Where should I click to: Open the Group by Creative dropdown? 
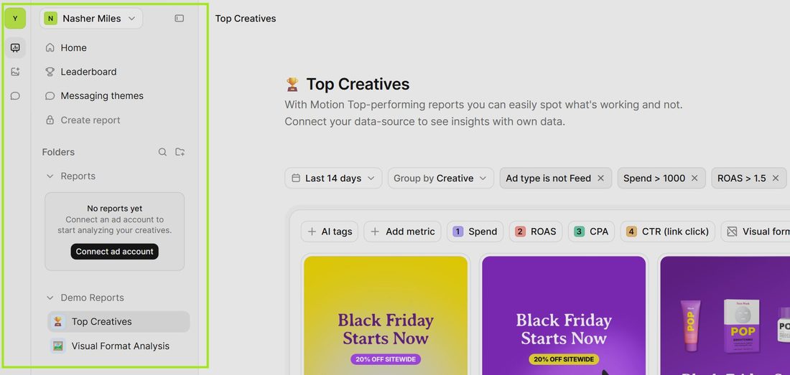pyautogui.click(x=441, y=178)
